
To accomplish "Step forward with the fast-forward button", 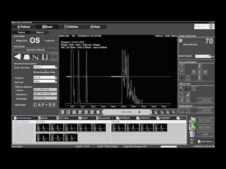I will pos(86,112).
